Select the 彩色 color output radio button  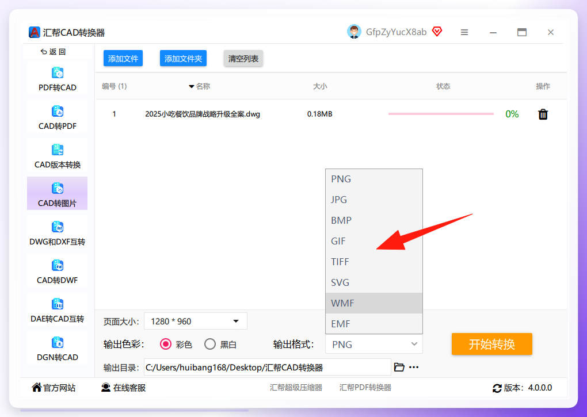click(x=166, y=344)
